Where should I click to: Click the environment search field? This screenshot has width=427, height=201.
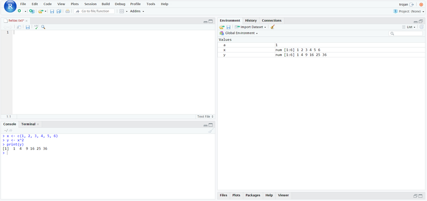click(x=406, y=33)
